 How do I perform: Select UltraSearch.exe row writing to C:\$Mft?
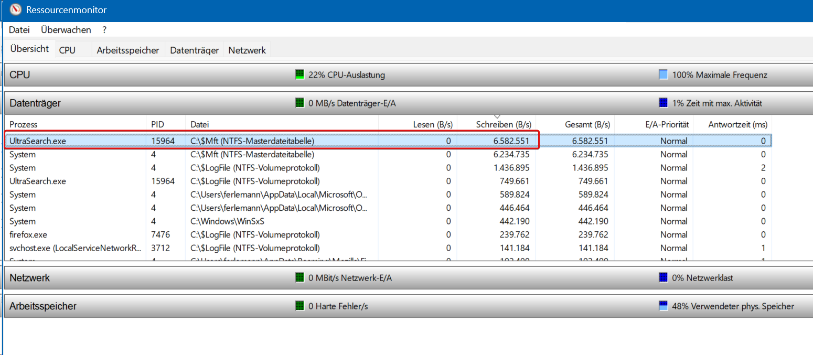tap(388, 141)
